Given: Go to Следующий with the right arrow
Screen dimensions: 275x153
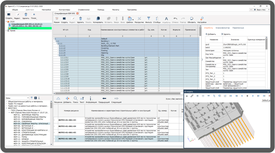Looking at the screenshot, I should [x=116, y=98].
